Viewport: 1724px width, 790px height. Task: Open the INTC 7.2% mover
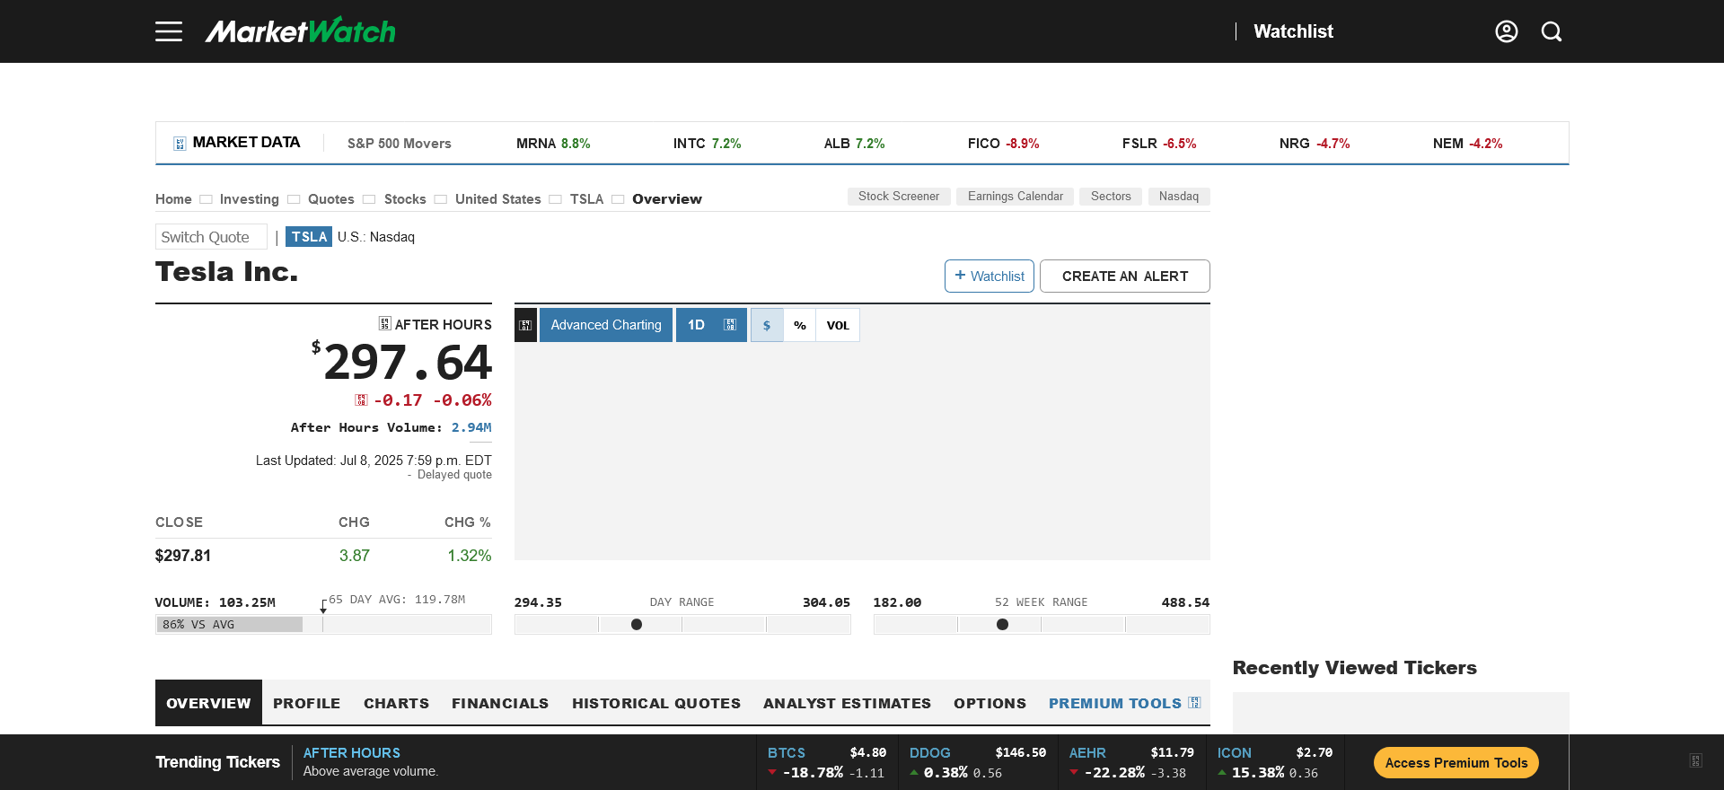708,144
